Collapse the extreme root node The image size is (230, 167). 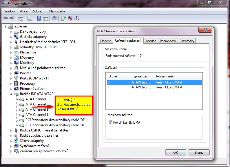tap(6, 27)
